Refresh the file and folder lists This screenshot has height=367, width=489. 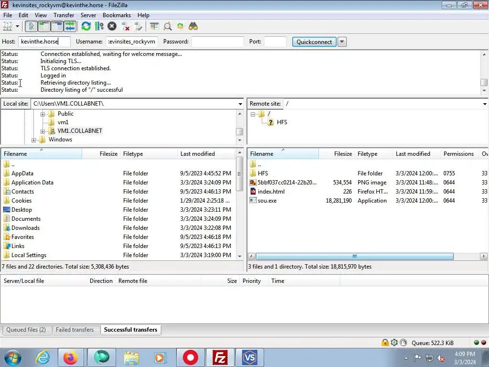point(86,27)
